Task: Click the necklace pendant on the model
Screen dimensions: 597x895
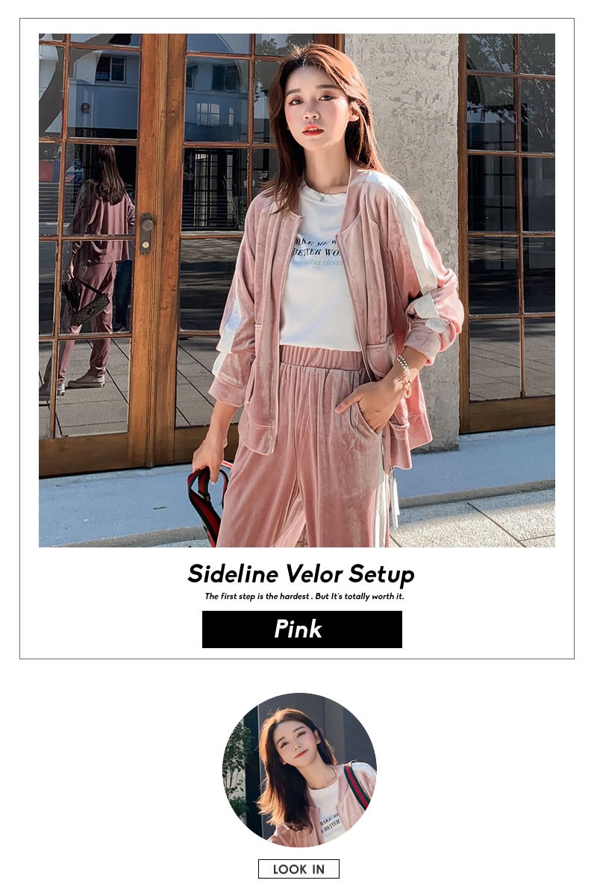Action: (319, 199)
